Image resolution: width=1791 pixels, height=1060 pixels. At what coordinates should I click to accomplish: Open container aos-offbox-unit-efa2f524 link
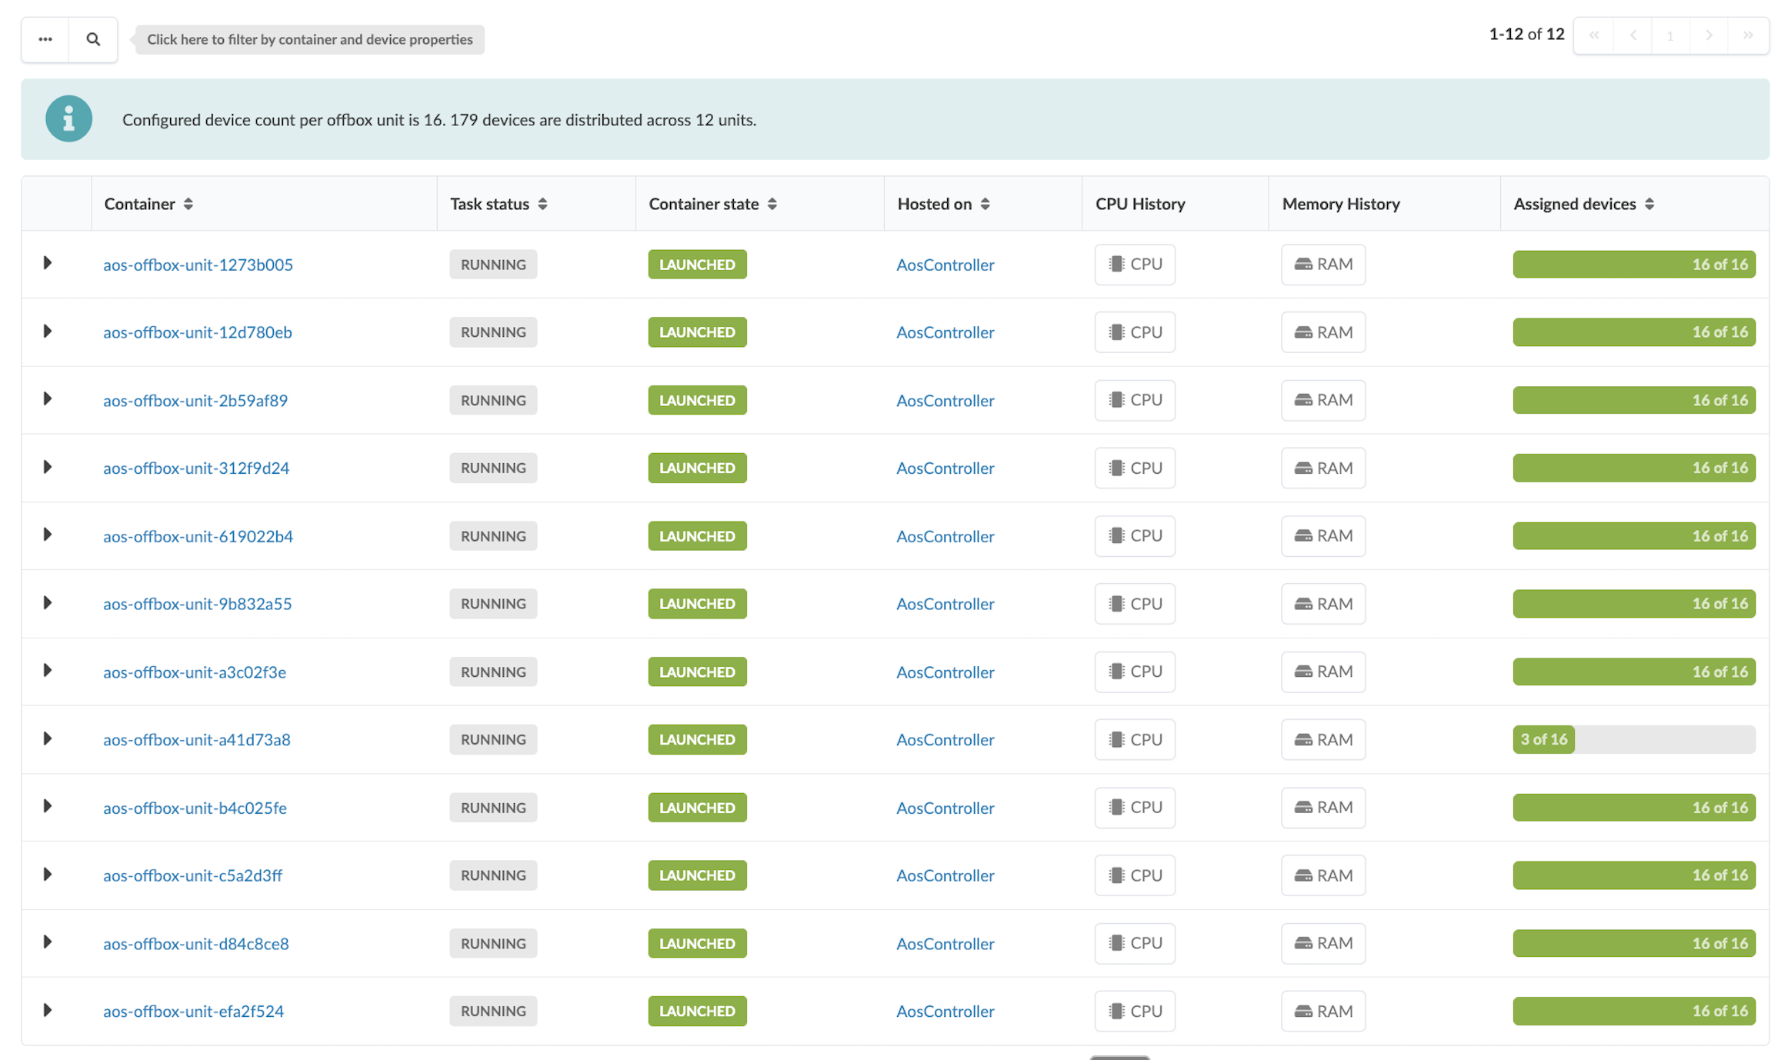point(193,1012)
